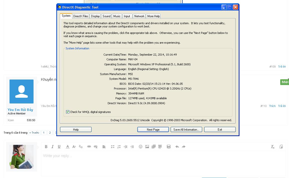Toggle italic formatting in reply editor
Screen dimensions: 289x178
pos(53,147)
